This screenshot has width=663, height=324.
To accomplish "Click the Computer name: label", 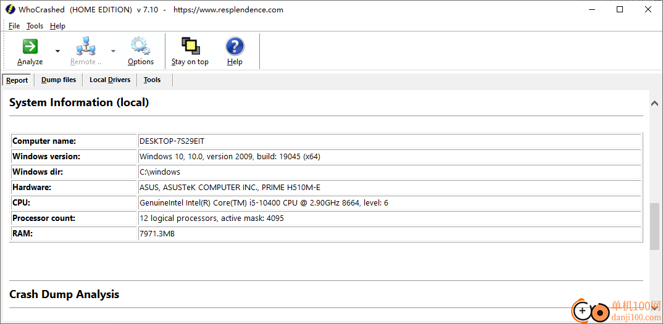I will point(44,141).
